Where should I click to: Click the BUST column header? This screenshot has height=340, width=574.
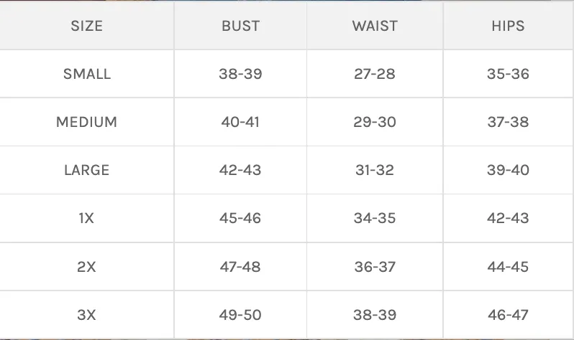[240, 26]
